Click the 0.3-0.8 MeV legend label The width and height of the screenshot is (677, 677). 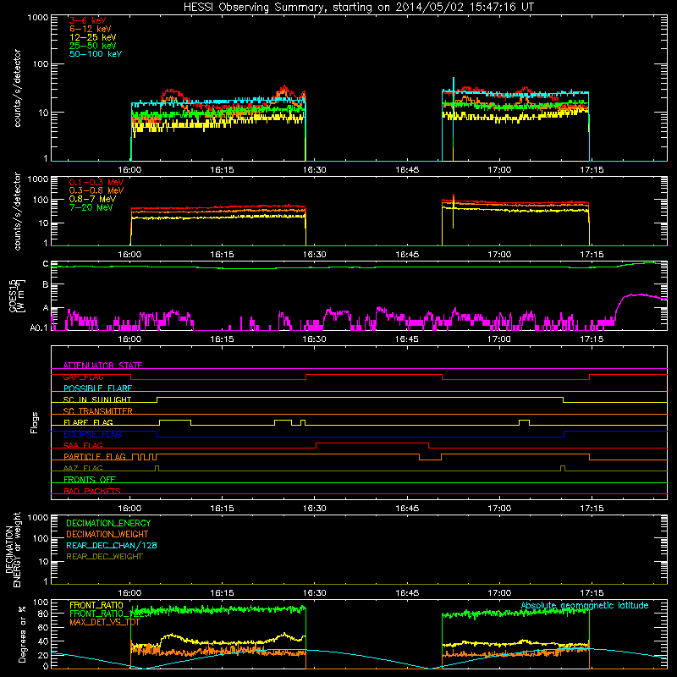[x=96, y=190]
